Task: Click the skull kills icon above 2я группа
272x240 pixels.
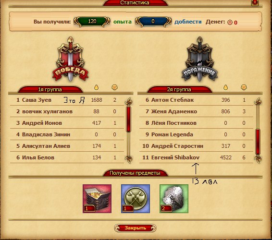Action: click(x=244, y=87)
